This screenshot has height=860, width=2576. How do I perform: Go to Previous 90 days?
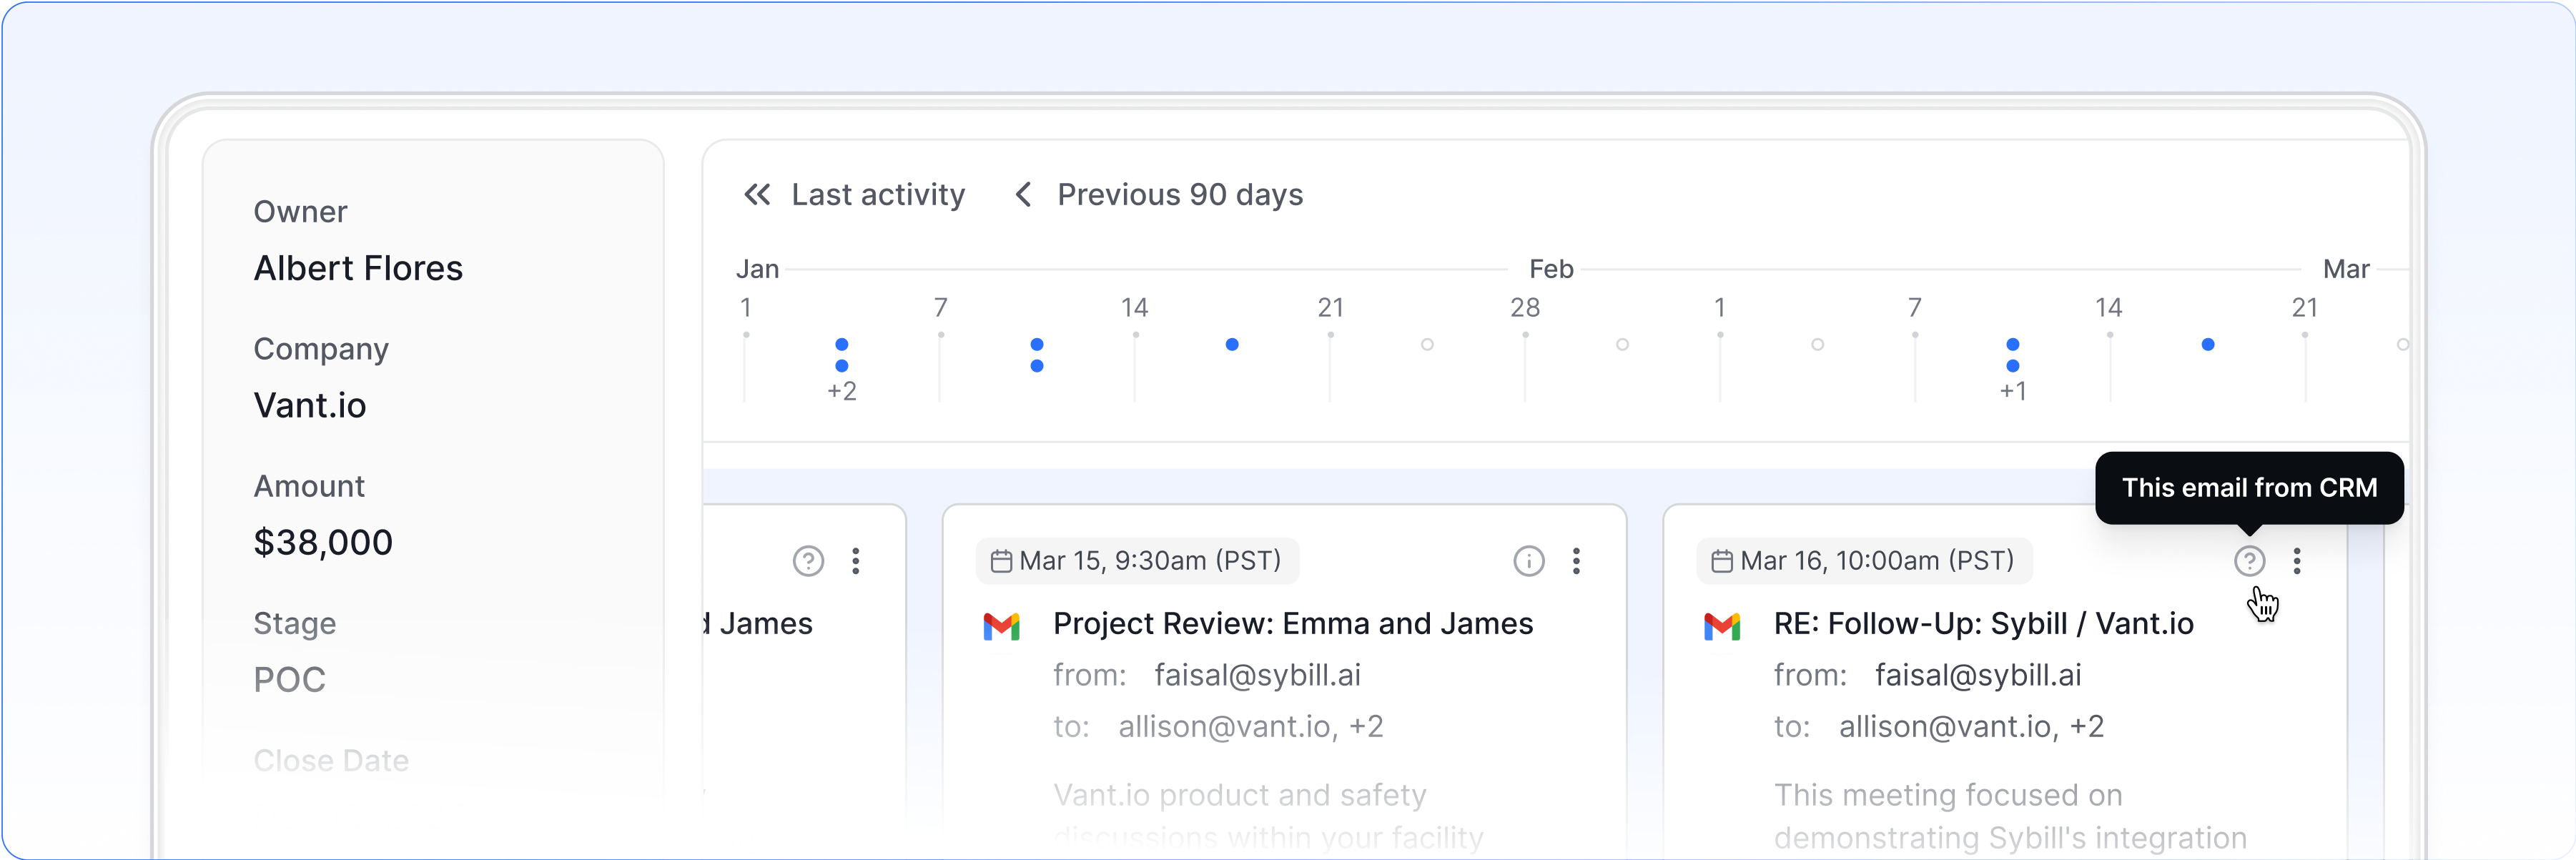(x=1179, y=194)
